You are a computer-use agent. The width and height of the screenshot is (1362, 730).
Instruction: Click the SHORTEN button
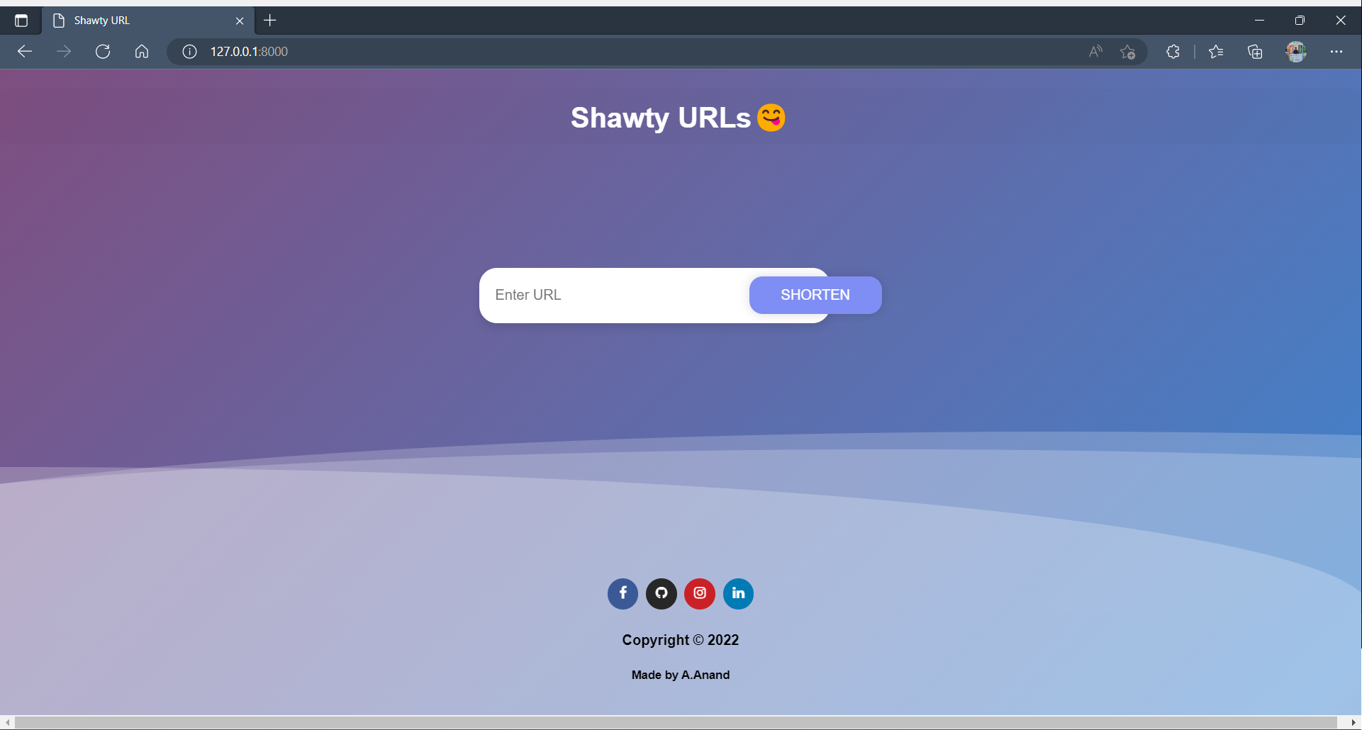pyautogui.click(x=815, y=295)
